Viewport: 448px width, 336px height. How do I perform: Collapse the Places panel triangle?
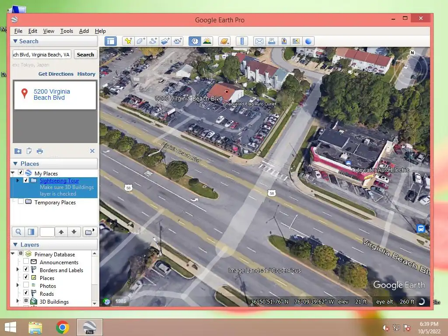click(x=15, y=164)
